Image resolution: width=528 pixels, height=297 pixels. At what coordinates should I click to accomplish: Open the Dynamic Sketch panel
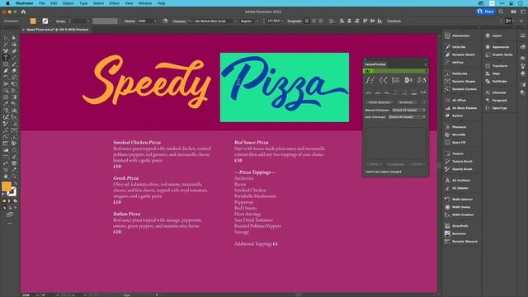(x=460, y=55)
